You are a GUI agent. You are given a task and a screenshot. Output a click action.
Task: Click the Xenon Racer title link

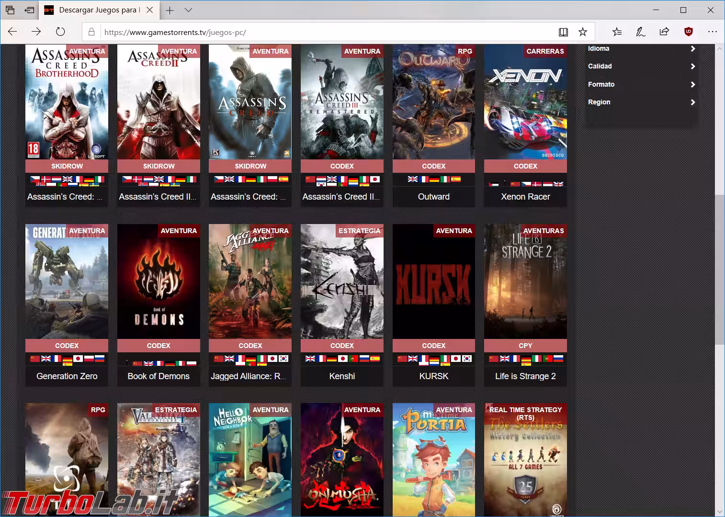tap(525, 197)
